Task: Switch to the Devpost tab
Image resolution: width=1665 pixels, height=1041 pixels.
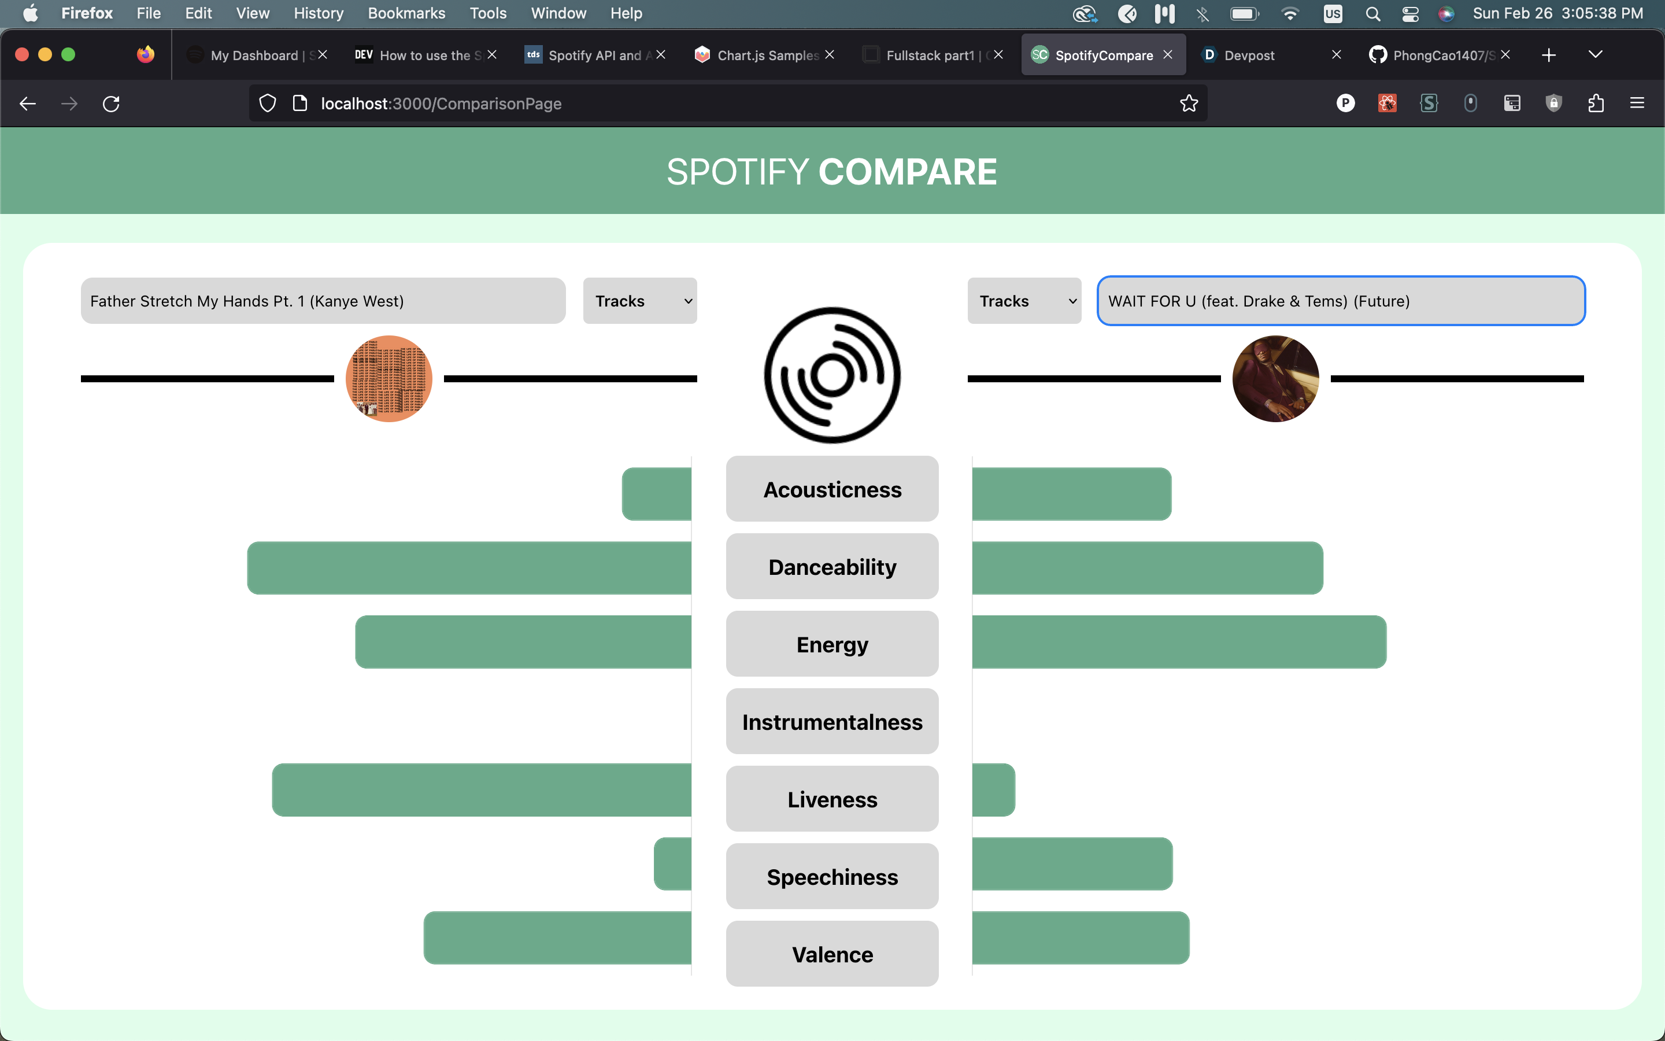Action: click(x=1249, y=55)
